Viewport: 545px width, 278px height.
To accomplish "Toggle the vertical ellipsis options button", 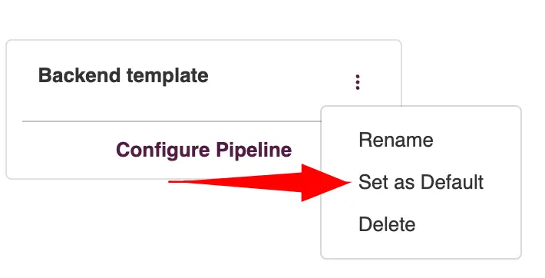I will pyautogui.click(x=358, y=82).
